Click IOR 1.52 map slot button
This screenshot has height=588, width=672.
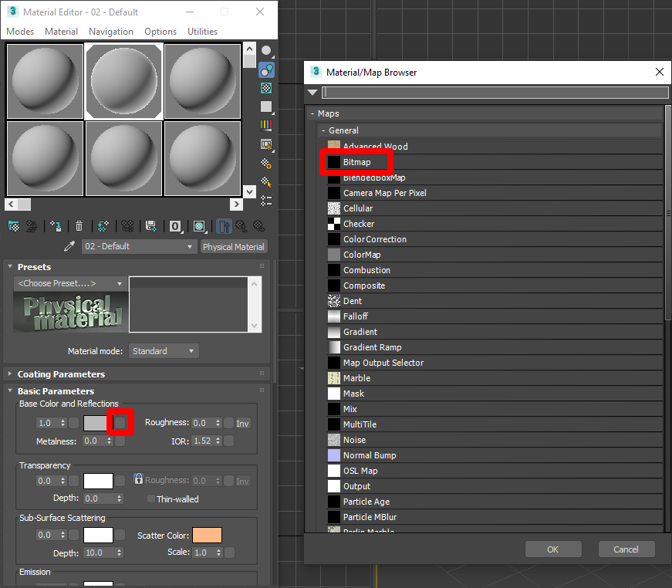(x=229, y=441)
